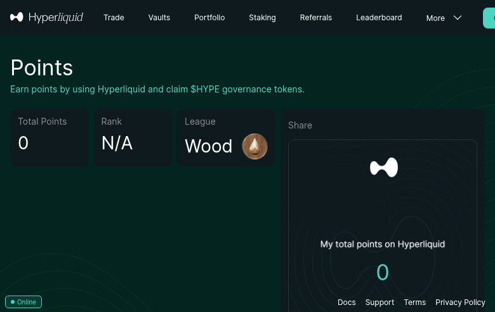
Task: Click the Total Points label
Action: (x=43, y=122)
